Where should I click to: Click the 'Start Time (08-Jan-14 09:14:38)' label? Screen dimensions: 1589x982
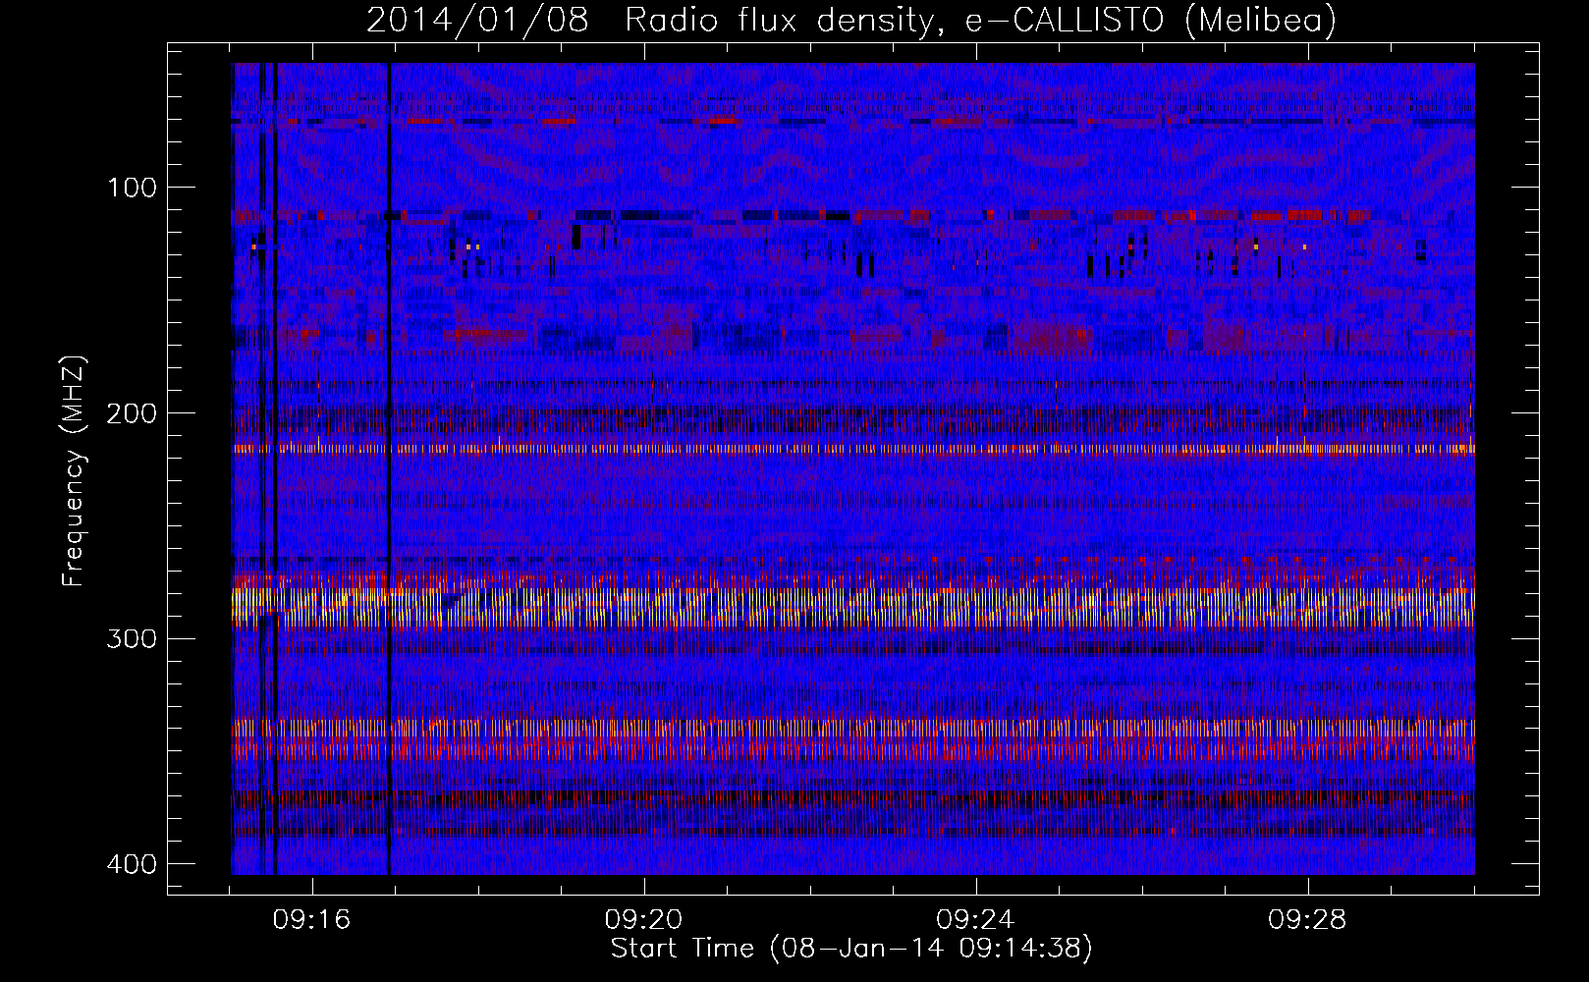(851, 949)
